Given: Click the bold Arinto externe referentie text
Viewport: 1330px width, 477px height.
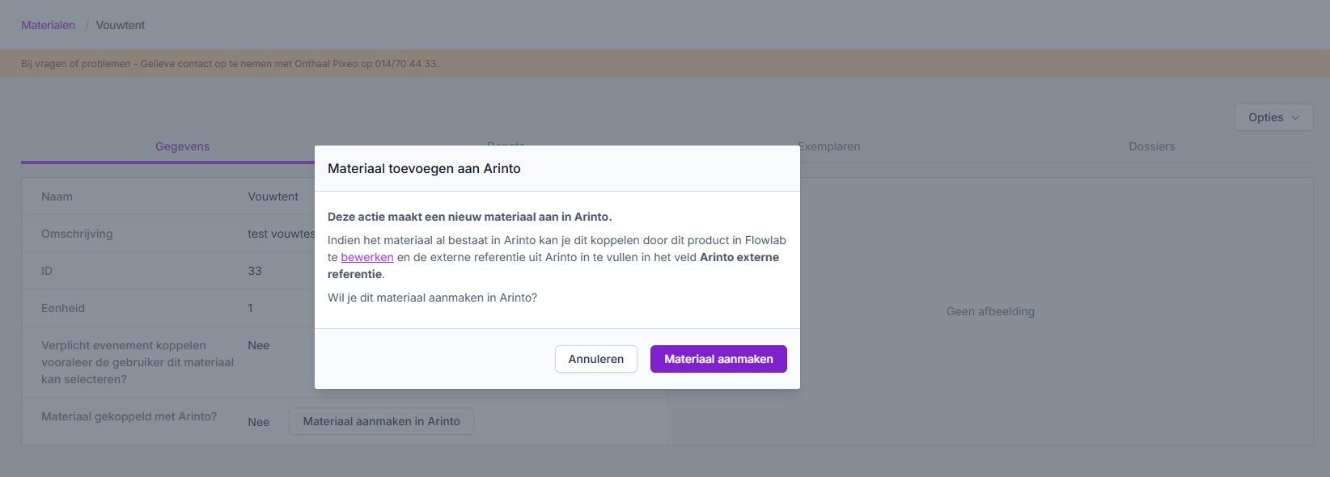Looking at the screenshot, I should (x=739, y=257).
